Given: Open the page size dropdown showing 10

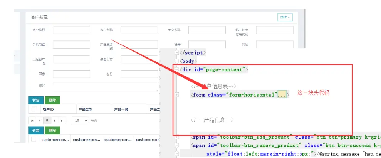Looking at the screenshot, I should click(x=81, y=121).
